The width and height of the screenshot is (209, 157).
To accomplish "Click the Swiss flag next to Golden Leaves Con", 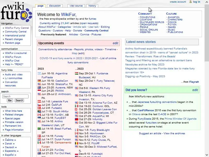I will tap(76, 109).
